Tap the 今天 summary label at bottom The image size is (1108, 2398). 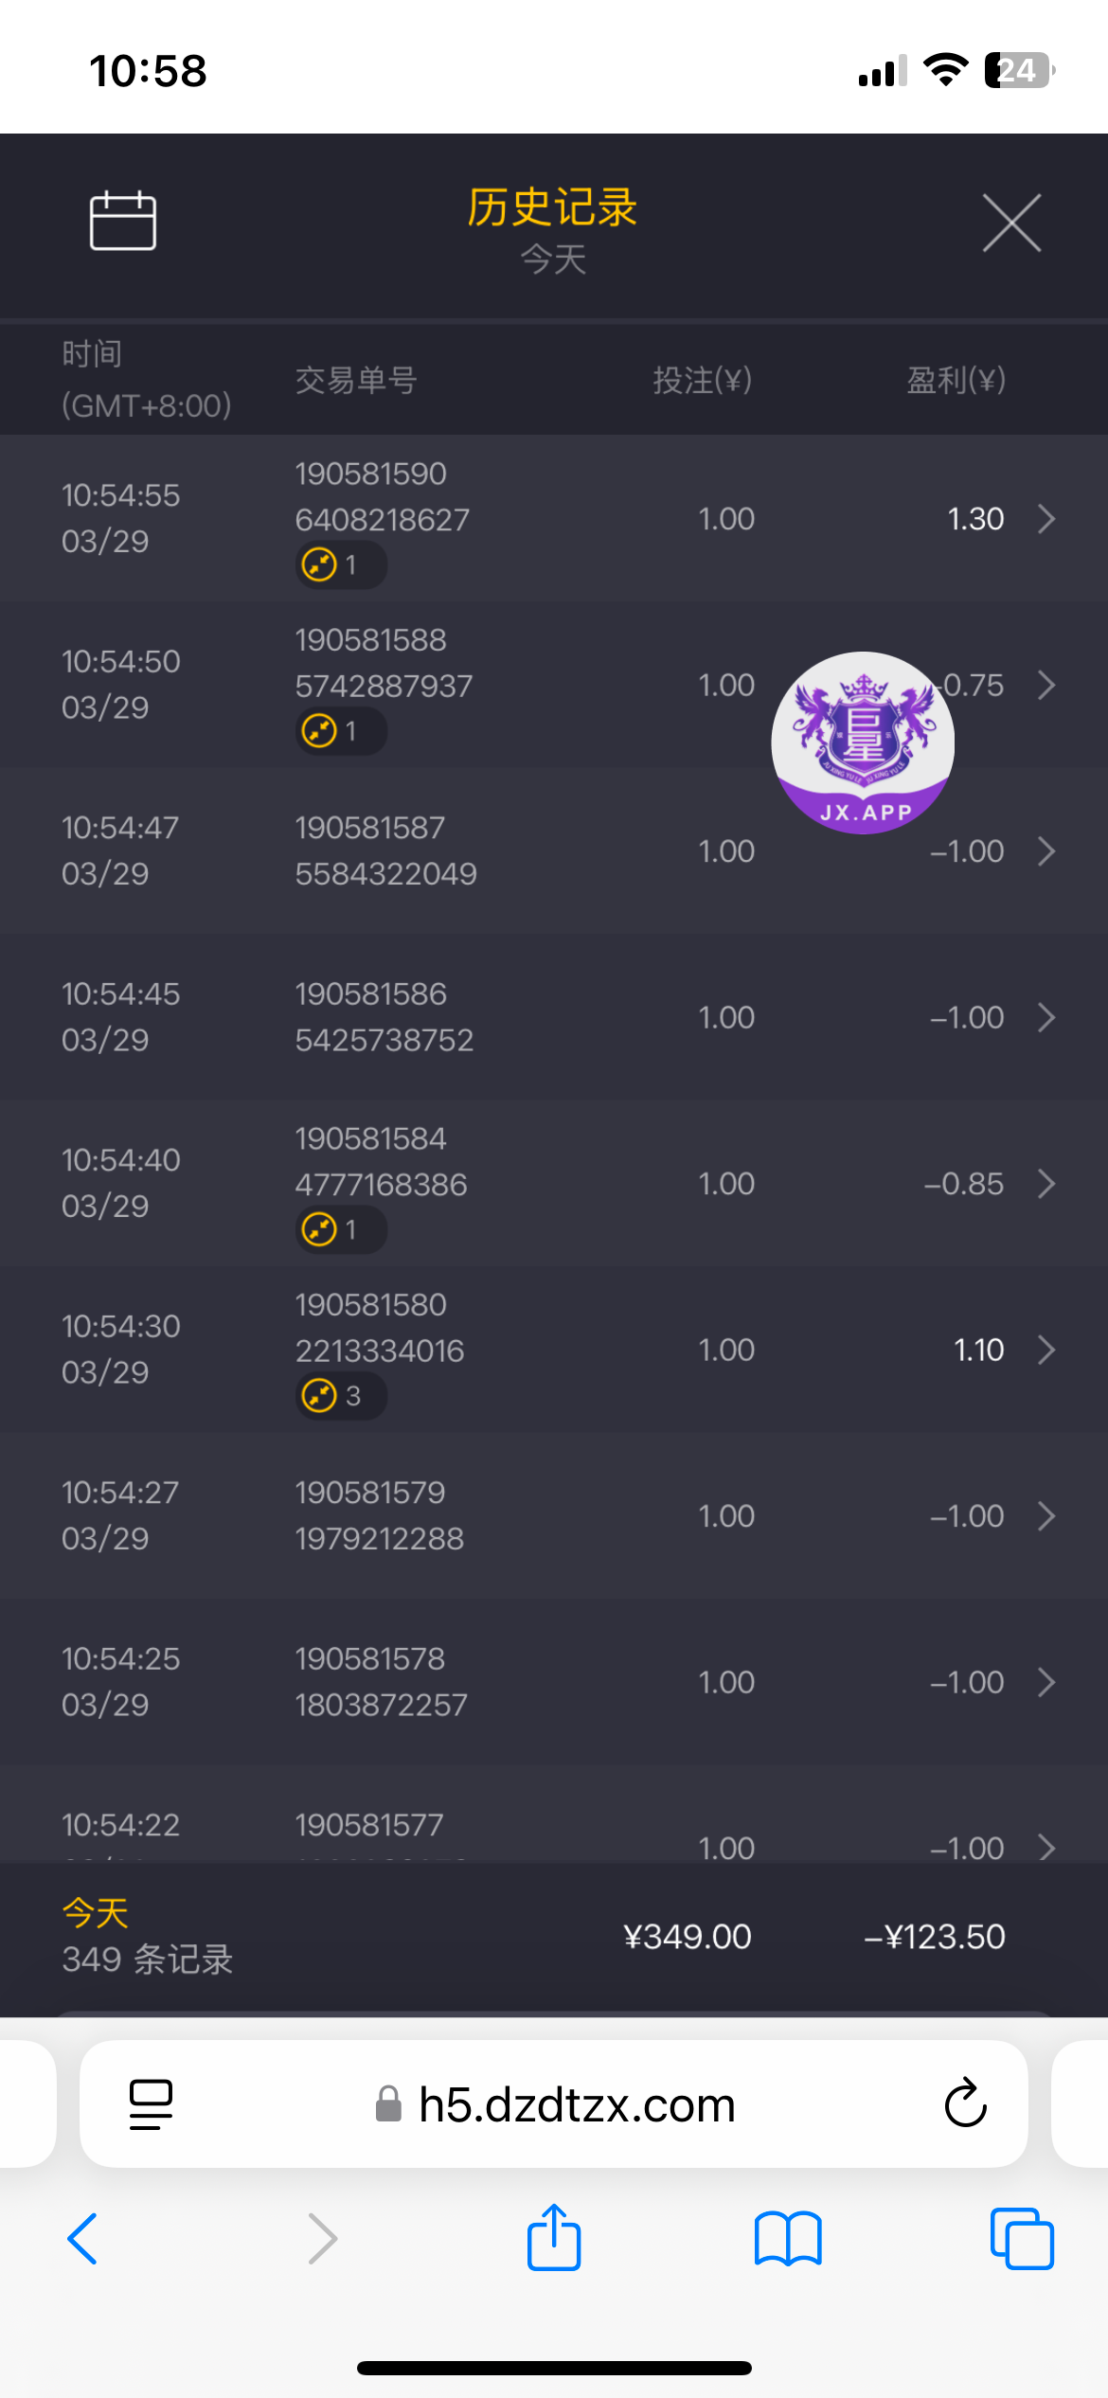pos(96,1913)
